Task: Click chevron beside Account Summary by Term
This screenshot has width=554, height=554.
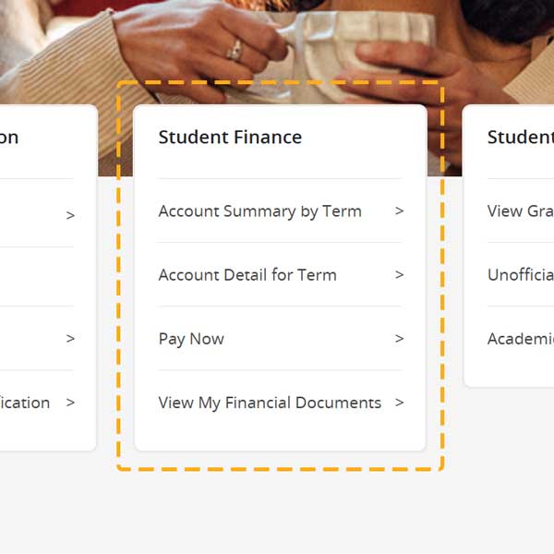Action: [x=399, y=211]
